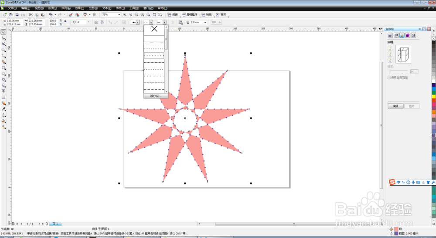The image size is (436, 238).
Task: Click the Open file icon
Action: 11,14
